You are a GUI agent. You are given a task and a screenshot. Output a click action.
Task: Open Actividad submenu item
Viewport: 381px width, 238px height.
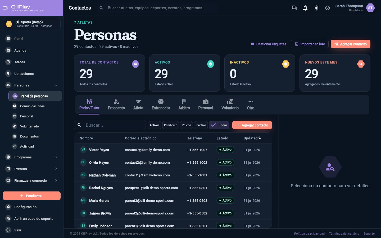pos(35,146)
